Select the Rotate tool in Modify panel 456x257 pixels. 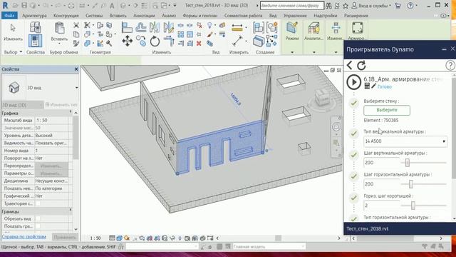pyautogui.click(x=155, y=41)
